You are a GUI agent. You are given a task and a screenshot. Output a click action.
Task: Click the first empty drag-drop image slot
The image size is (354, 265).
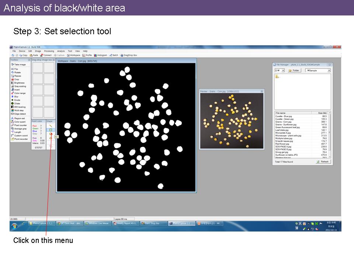(38, 68)
